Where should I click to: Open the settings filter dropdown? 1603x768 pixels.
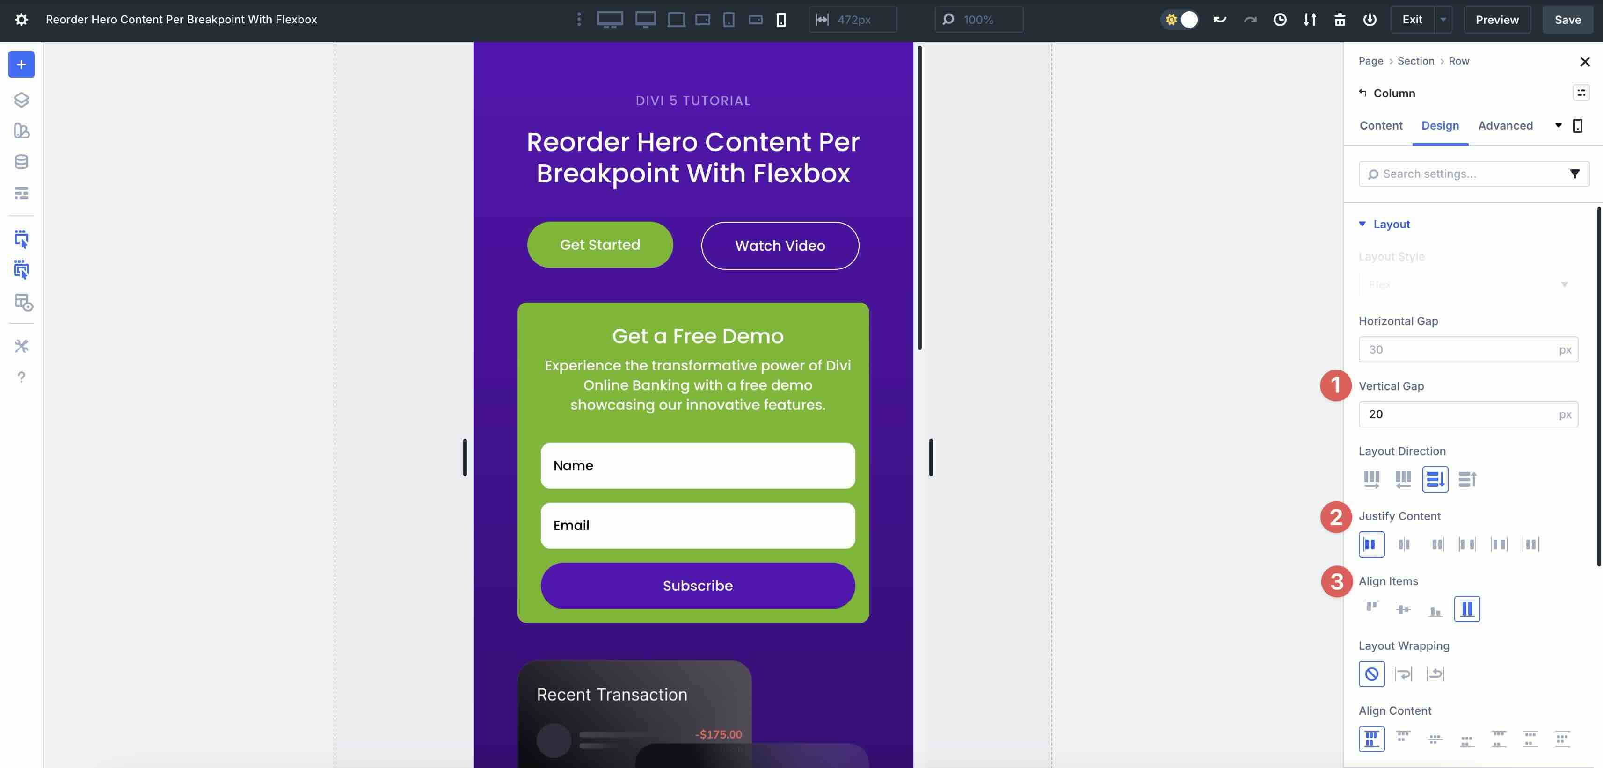[x=1574, y=174]
